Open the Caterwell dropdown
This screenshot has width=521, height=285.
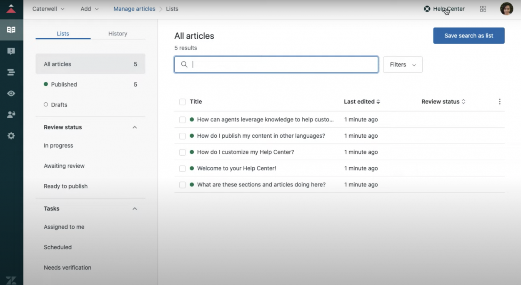pos(48,9)
